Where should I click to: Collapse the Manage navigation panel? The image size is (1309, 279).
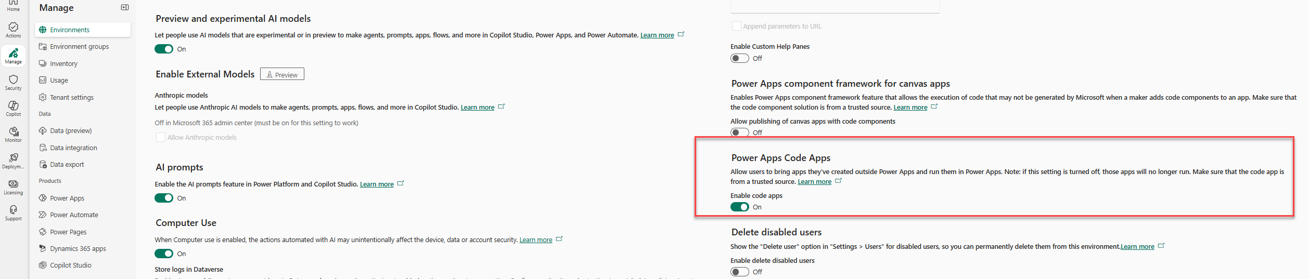point(125,7)
